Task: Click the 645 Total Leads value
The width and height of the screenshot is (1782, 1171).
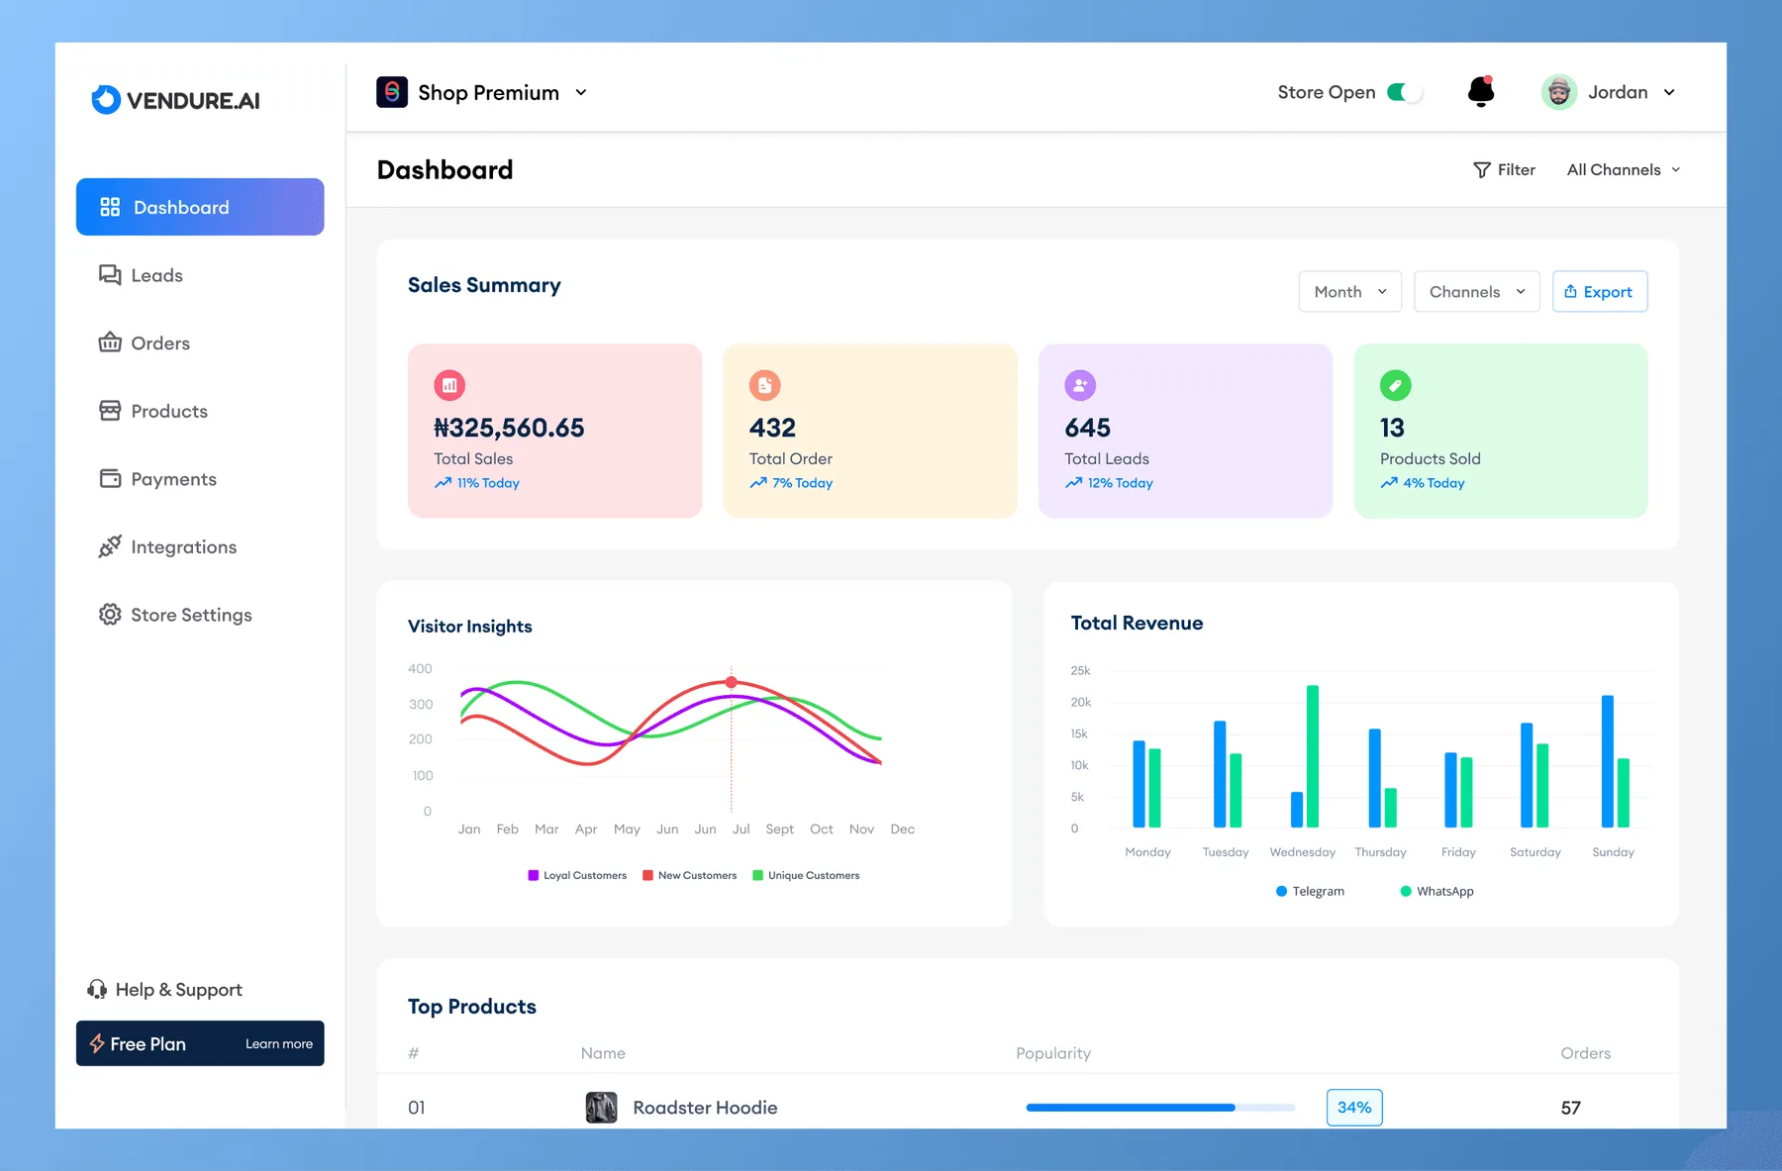Action: 1087,428
